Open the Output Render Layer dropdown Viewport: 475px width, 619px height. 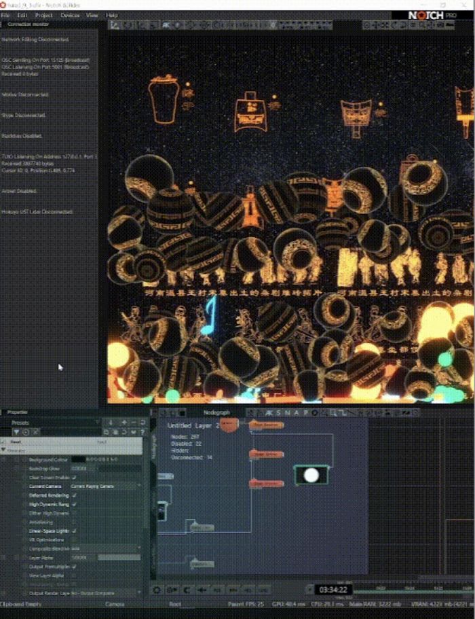coord(105,593)
